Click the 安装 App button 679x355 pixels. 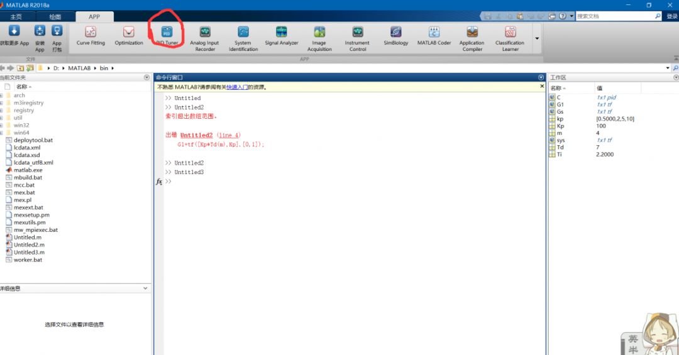pos(40,38)
